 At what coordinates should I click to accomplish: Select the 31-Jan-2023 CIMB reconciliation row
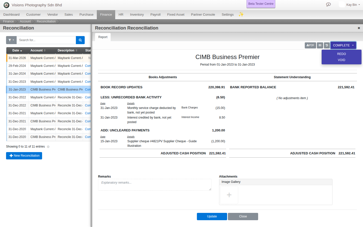coord(49,90)
